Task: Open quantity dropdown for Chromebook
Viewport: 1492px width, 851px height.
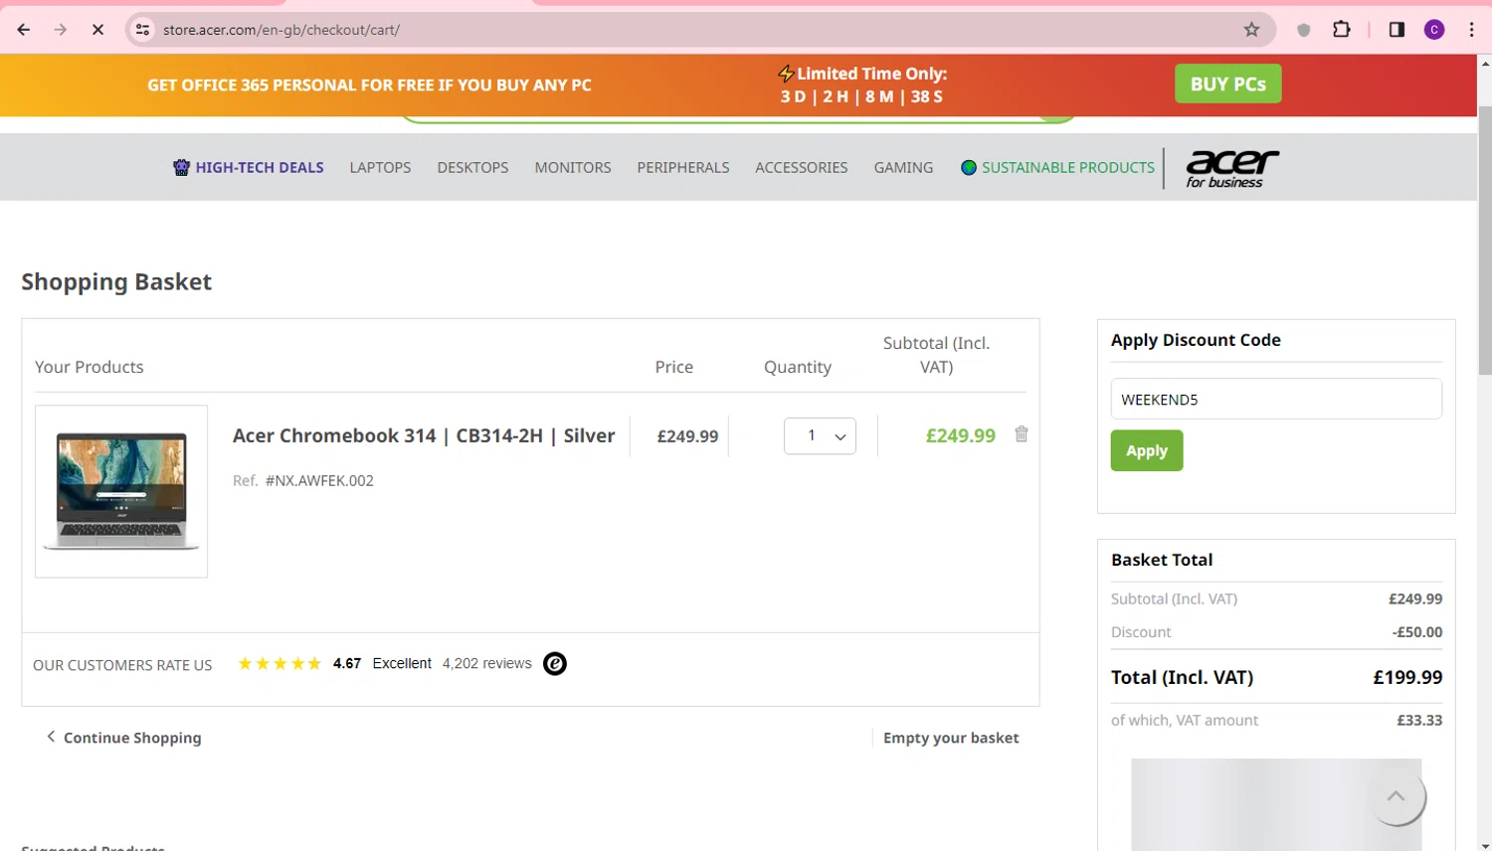Action: [x=820, y=435]
